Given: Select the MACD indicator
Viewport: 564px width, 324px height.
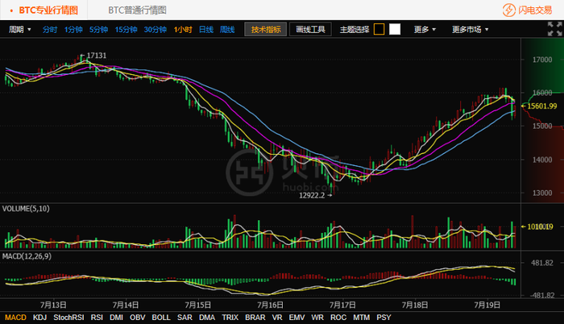Looking at the screenshot, I should pos(15,318).
